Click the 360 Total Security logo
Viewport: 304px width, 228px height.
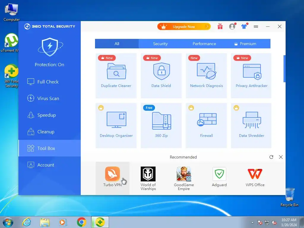(x=50, y=26)
